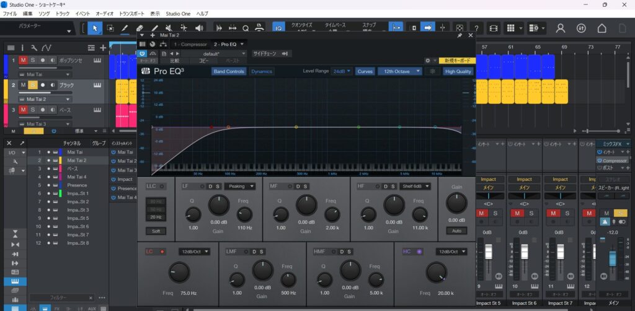The image size is (635, 311).
Task: Click the Auto gain button
Action: [x=456, y=231]
